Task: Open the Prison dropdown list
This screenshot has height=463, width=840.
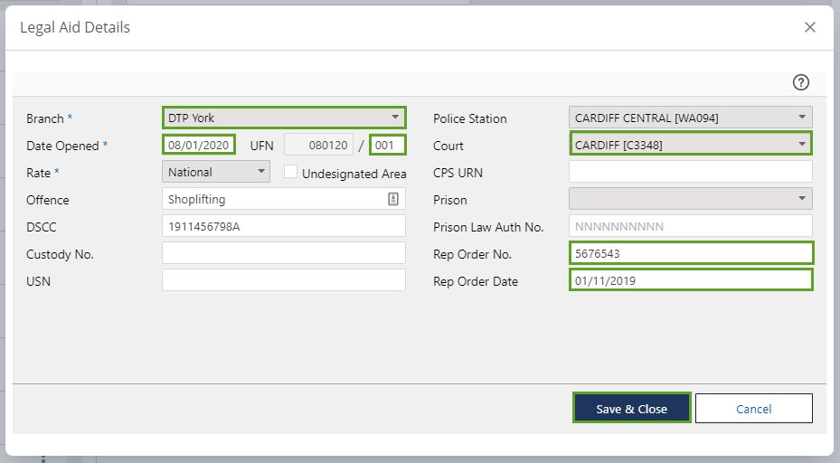Action: coord(690,199)
